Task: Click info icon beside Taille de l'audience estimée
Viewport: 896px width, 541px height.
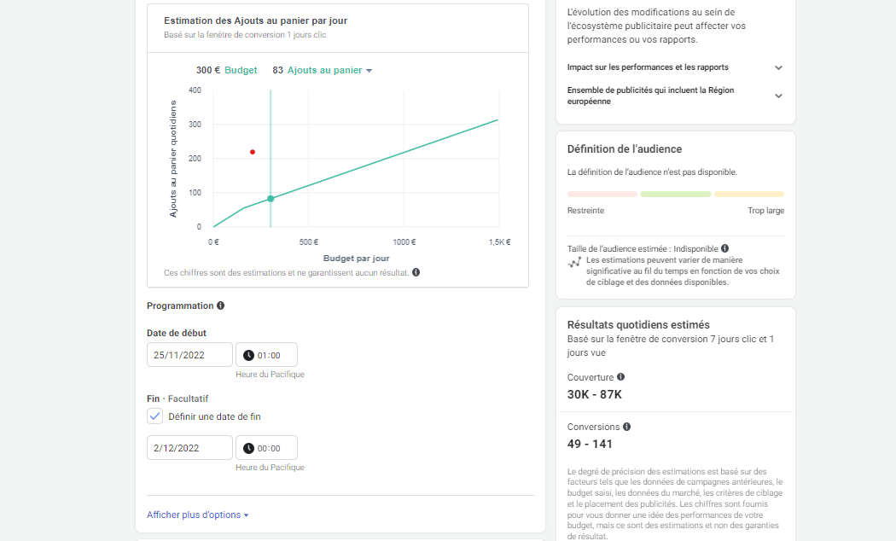Action: [x=724, y=248]
